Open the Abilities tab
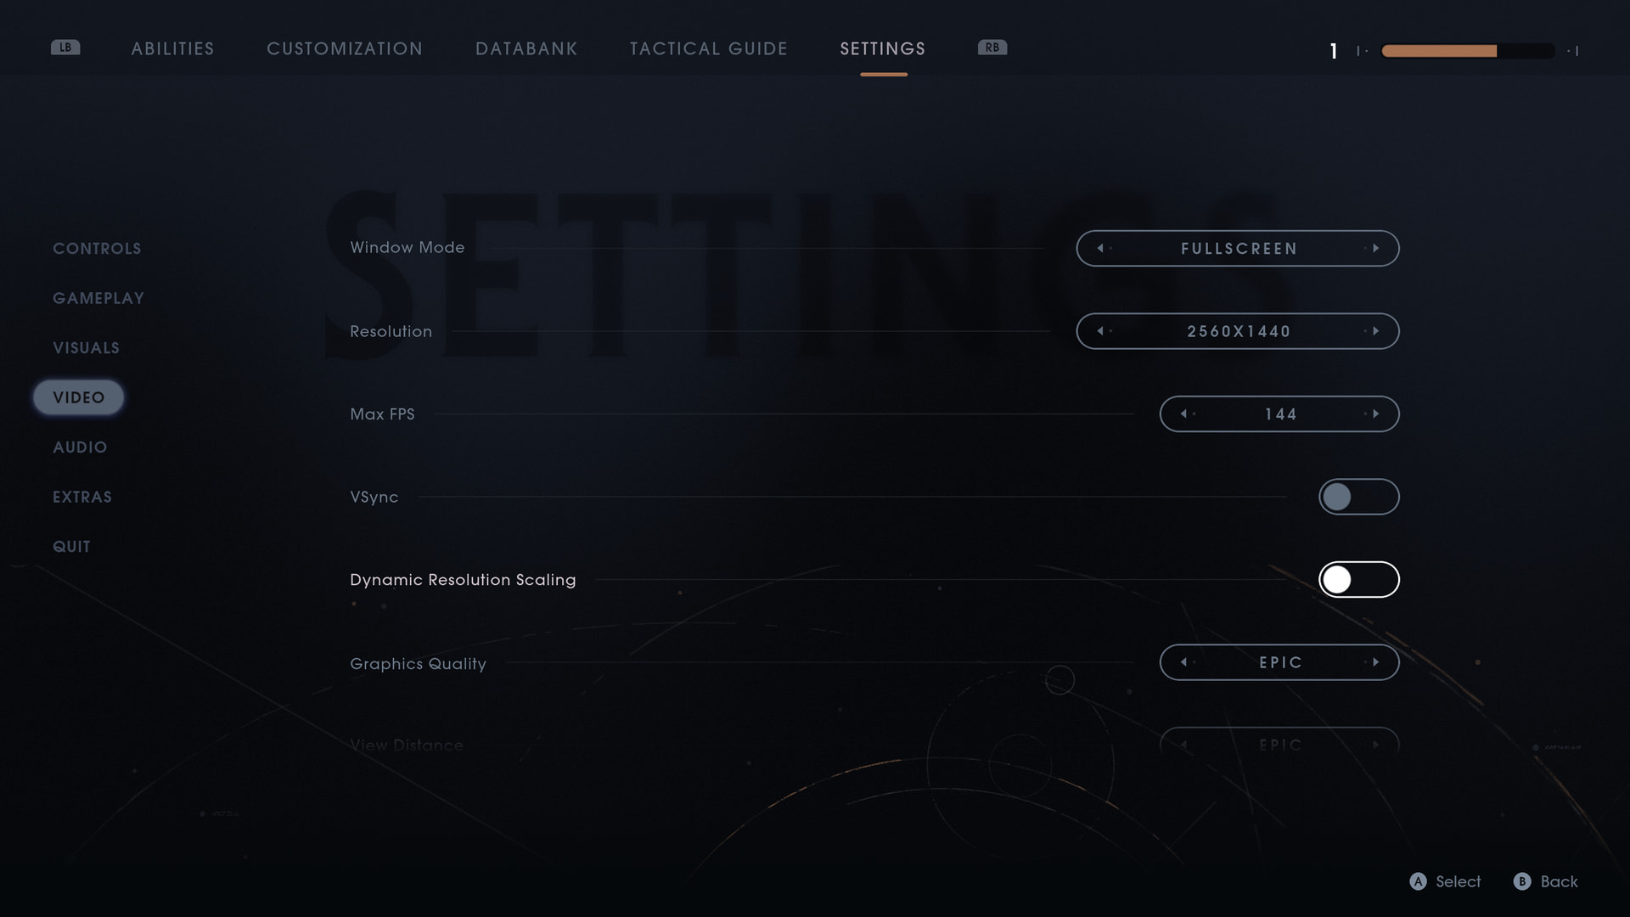1630x917 pixels. pyautogui.click(x=172, y=48)
